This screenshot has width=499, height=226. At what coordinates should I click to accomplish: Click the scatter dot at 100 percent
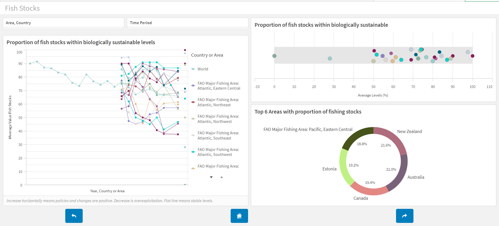point(472,56)
